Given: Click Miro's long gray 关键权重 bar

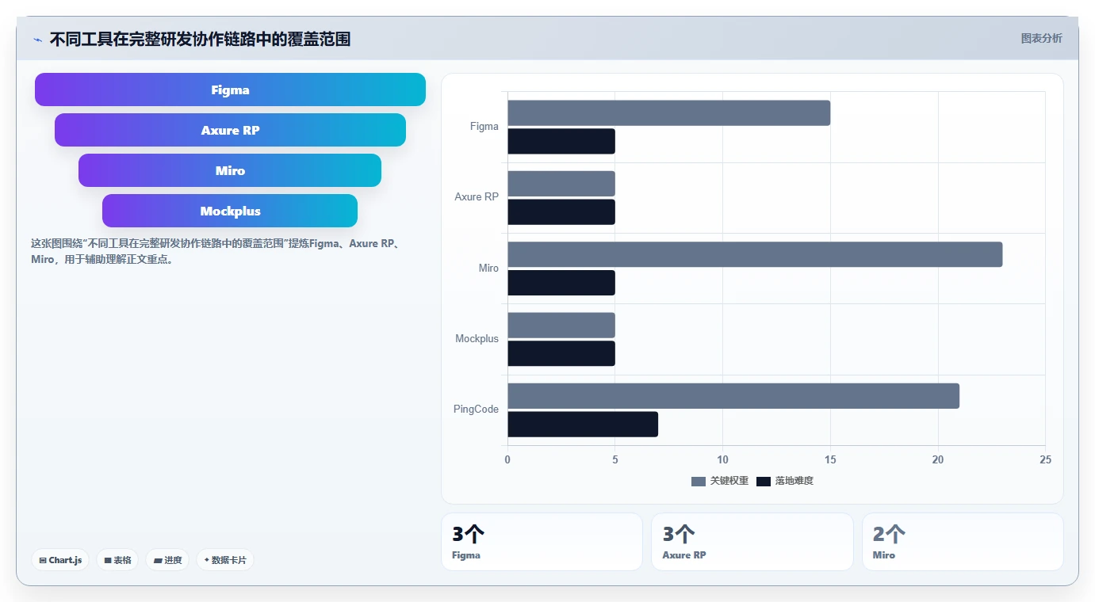Looking at the screenshot, I should point(755,254).
